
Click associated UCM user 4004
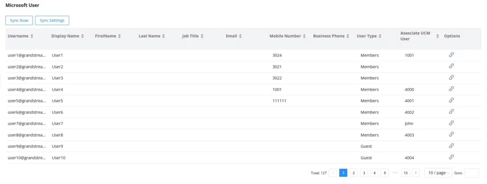[409, 158]
